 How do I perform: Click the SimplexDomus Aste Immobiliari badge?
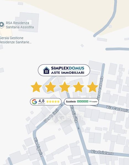[64, 70]
